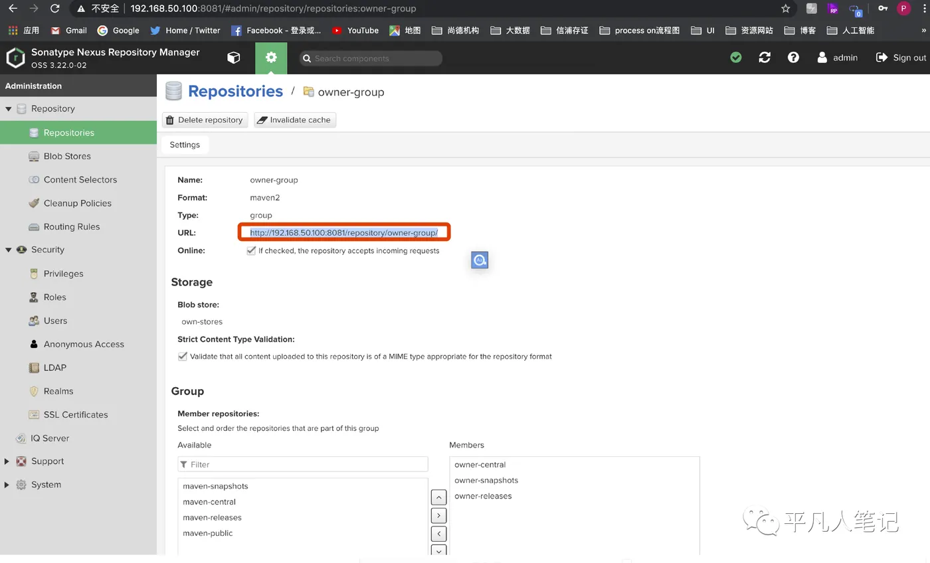Click the browser address bar URL
The width and height of the screenshot is (930, 563).
(x=273, y=9)
